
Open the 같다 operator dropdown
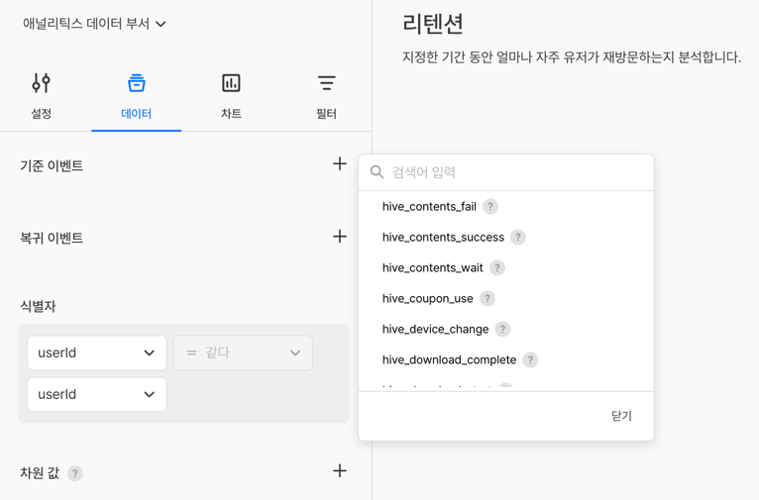point(243,352)
